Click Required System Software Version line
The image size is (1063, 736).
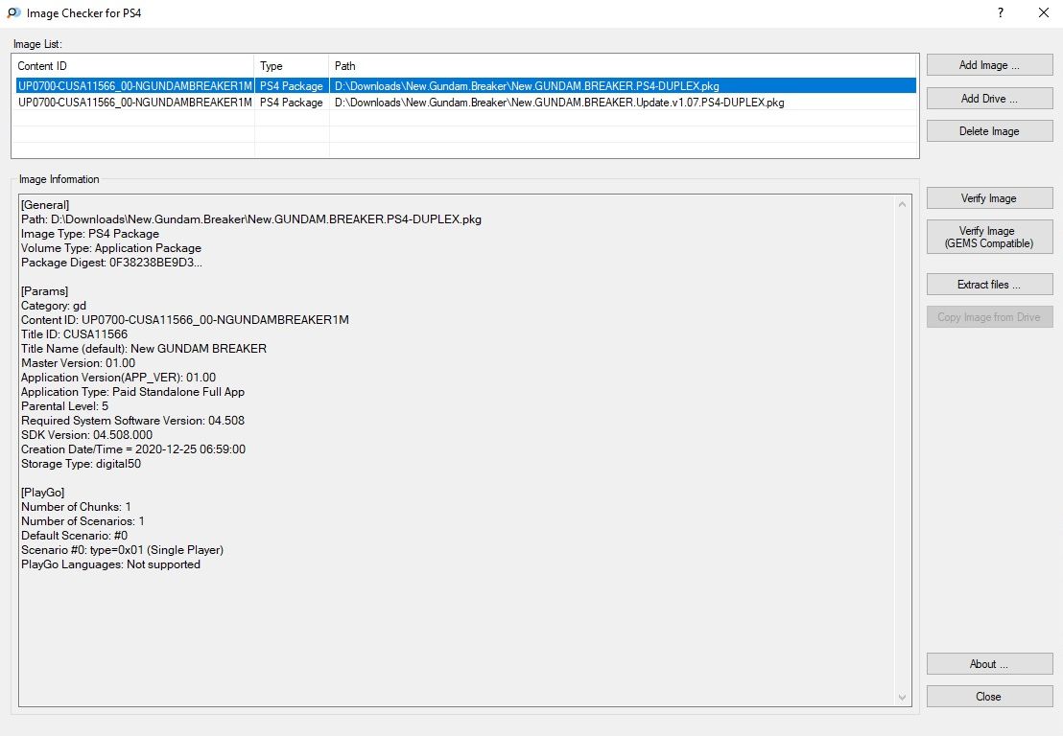click(132, 421)
